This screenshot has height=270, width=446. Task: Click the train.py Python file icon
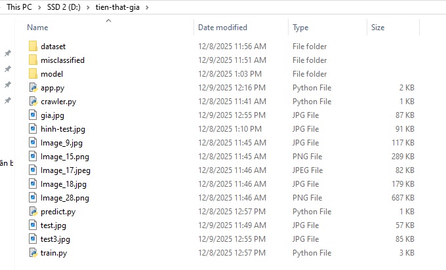point(33,253)
